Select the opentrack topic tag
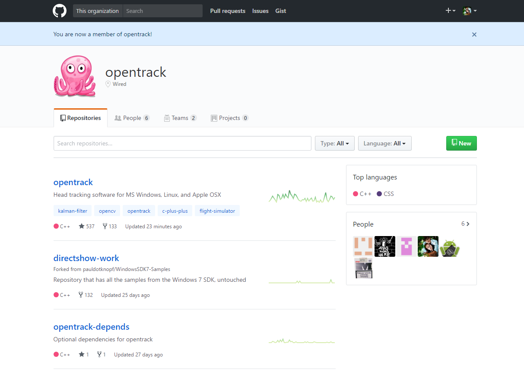 coord(139,211)
